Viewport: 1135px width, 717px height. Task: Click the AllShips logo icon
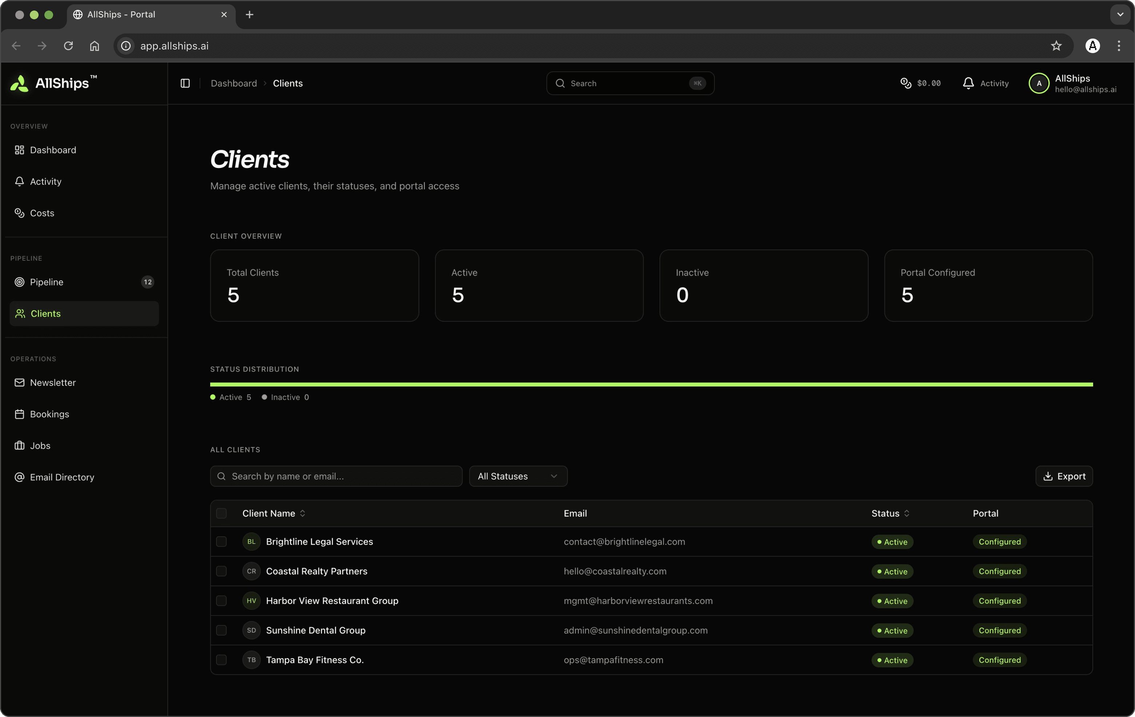(20, 83)
